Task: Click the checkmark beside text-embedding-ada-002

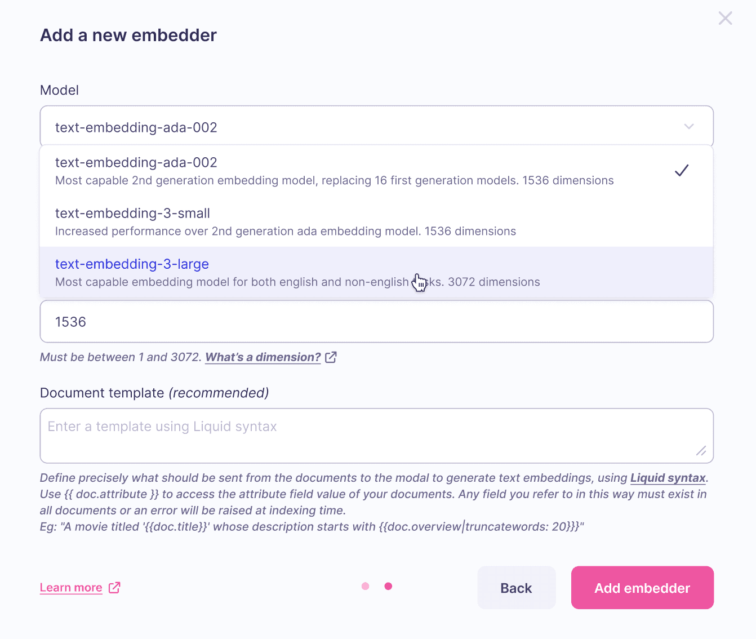Action: click(x=682, y=170)
